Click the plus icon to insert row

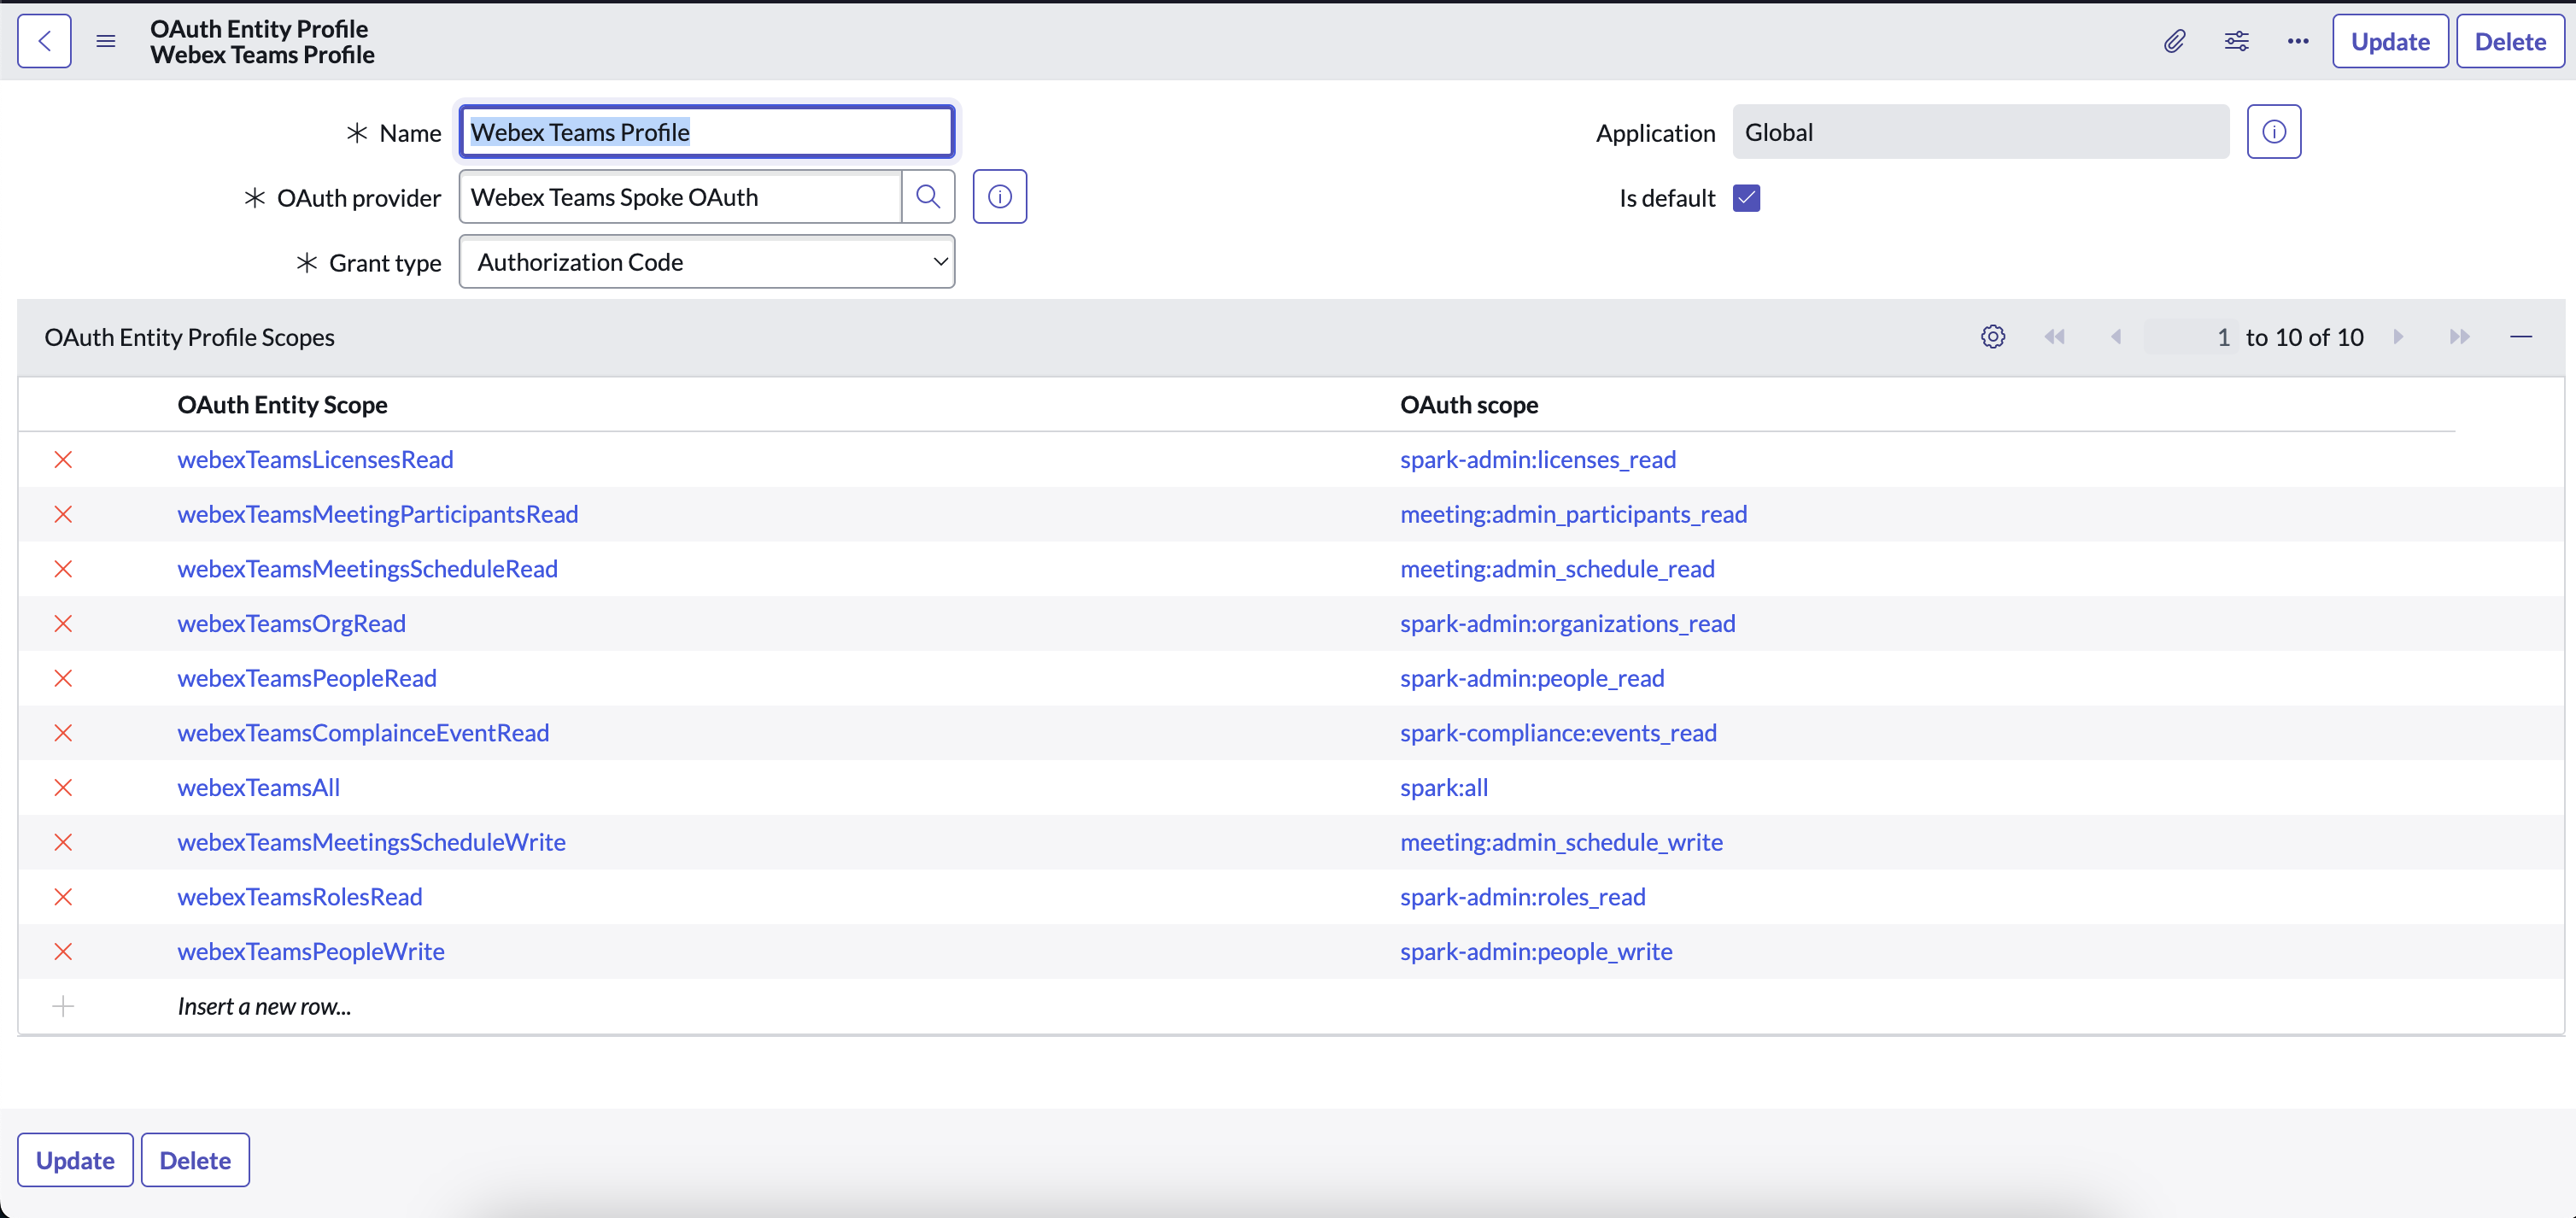tap(63, 1006)
